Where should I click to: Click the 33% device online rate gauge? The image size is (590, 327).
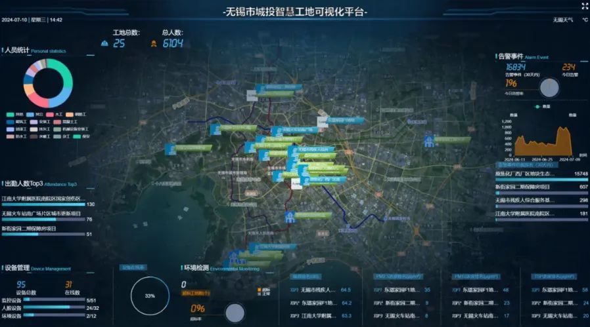tap(150, 296)
